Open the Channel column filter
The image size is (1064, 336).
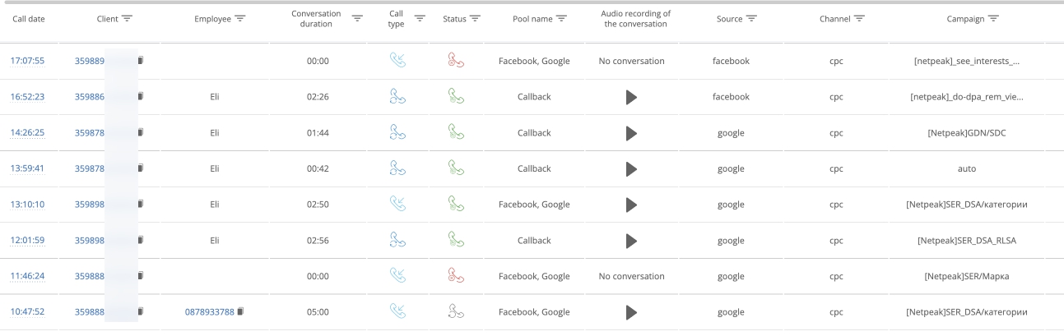tap(859, 19)
